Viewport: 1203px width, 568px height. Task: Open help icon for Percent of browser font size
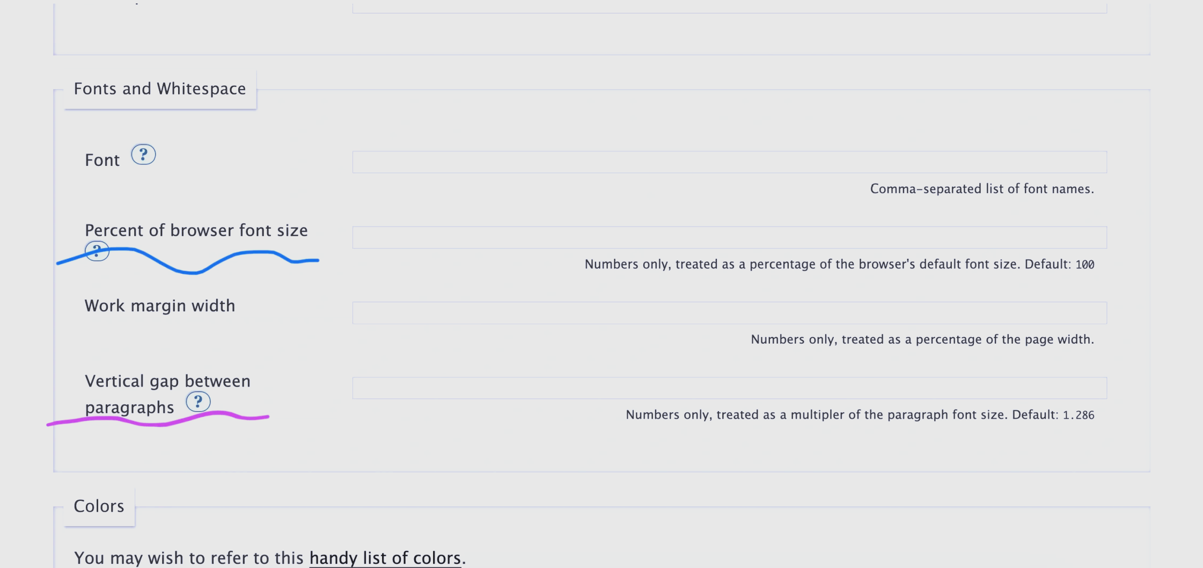[97, 251]
